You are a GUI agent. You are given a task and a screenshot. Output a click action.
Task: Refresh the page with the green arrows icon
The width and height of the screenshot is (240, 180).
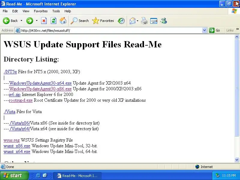coord(54,21)
